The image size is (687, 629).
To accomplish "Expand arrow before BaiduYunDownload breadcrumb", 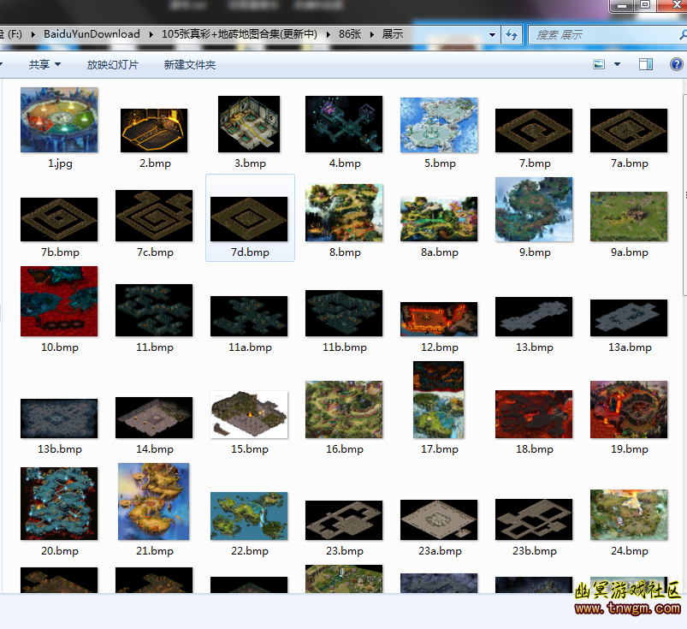I will click(x=33, y=34).
